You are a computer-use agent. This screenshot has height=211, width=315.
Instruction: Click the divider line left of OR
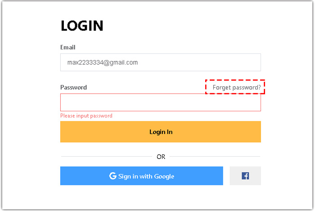click(107, 156)
